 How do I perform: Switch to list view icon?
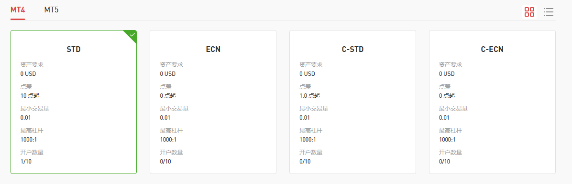548,12
